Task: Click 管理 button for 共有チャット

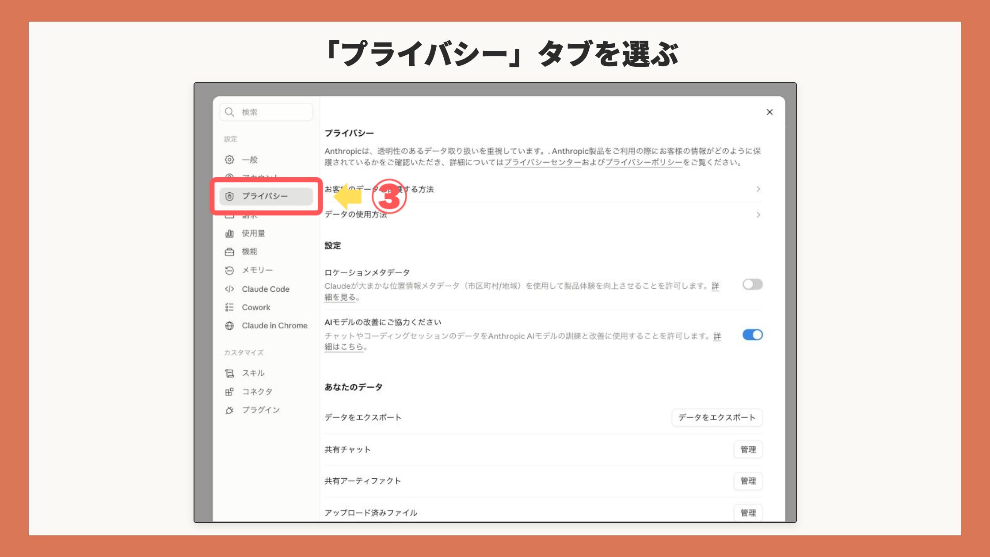Action: (748, 450)
